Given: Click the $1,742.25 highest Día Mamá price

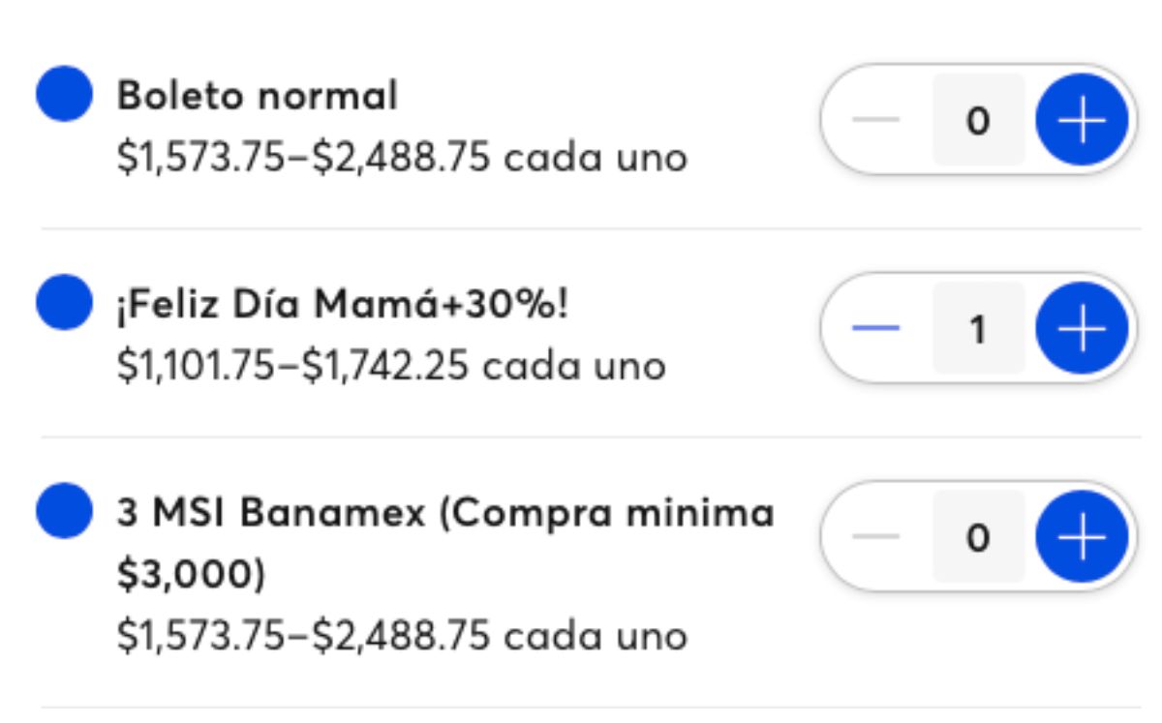Looking at the screenshot, I should point(385,366).
